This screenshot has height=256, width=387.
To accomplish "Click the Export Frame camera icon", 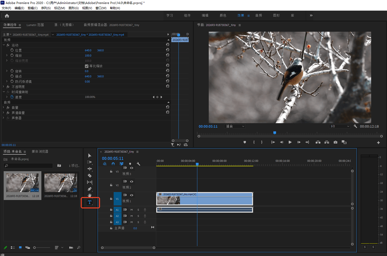I will (335, 142).
